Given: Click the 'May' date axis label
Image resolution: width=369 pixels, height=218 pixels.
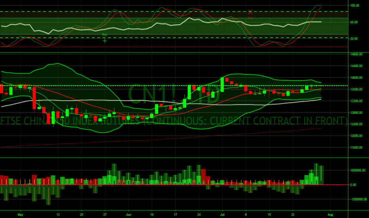Looking at the screenshot, I should click(21, 215).
